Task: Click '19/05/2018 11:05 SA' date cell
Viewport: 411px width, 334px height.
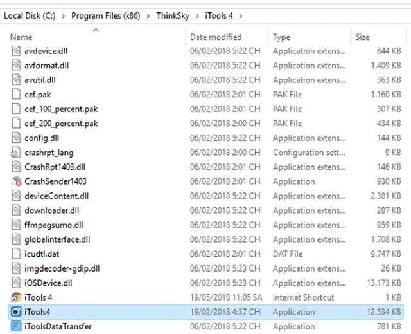Action: click(x=226, y=297)
